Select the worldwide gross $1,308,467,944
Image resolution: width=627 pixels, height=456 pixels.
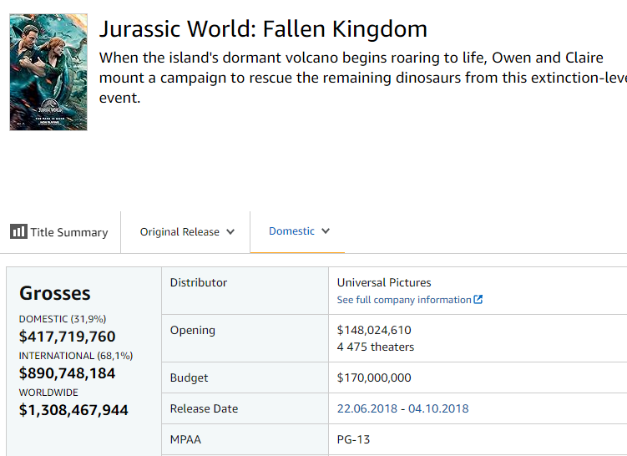(x=73, y=410)
